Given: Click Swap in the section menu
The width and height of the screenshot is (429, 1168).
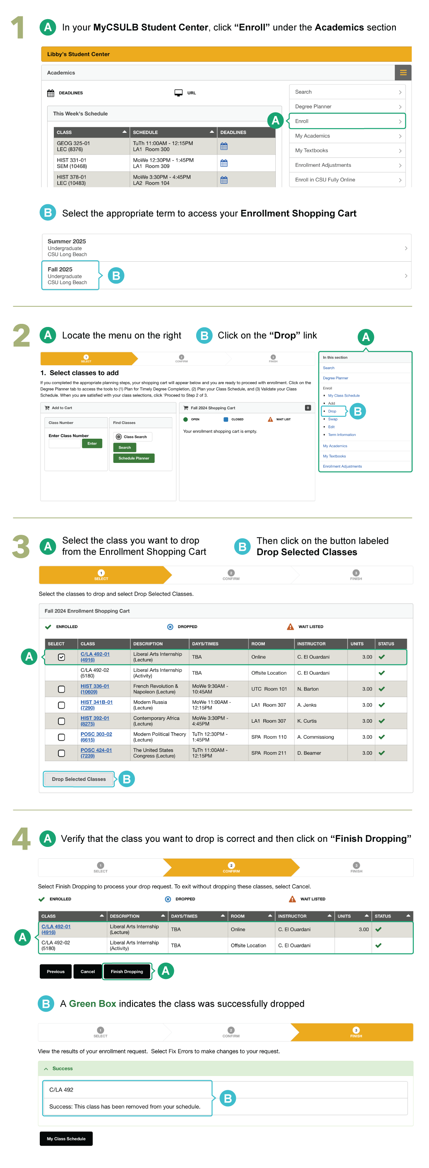Looking at the screenshot, I should tap(333, 419).
